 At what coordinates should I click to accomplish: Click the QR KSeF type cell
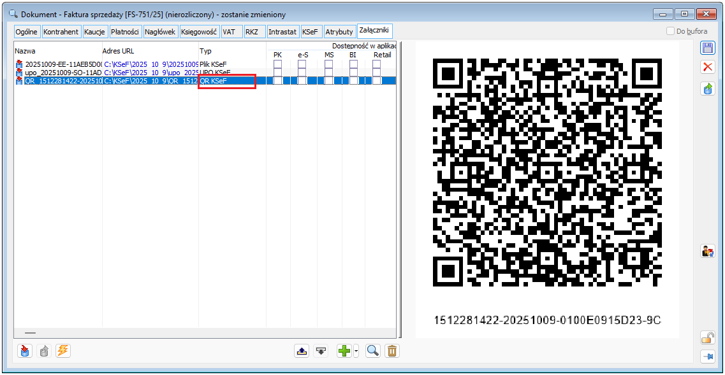[x=213, y=81]
